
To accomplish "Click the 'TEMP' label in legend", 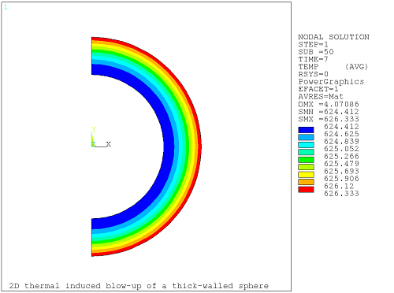I will point(308,67).
